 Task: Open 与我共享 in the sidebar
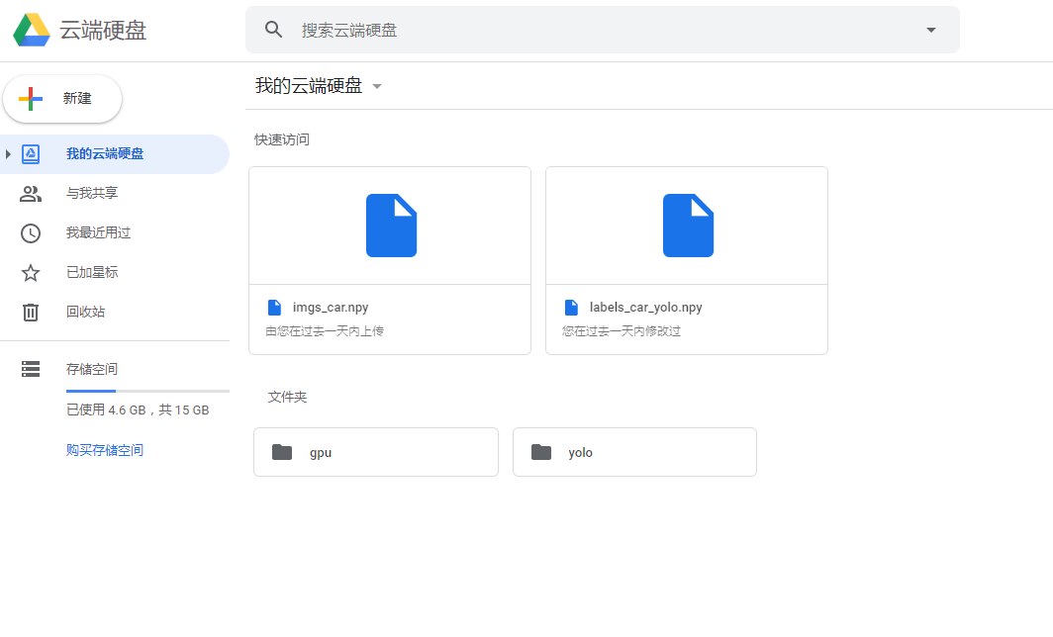(x=115, y=193)
